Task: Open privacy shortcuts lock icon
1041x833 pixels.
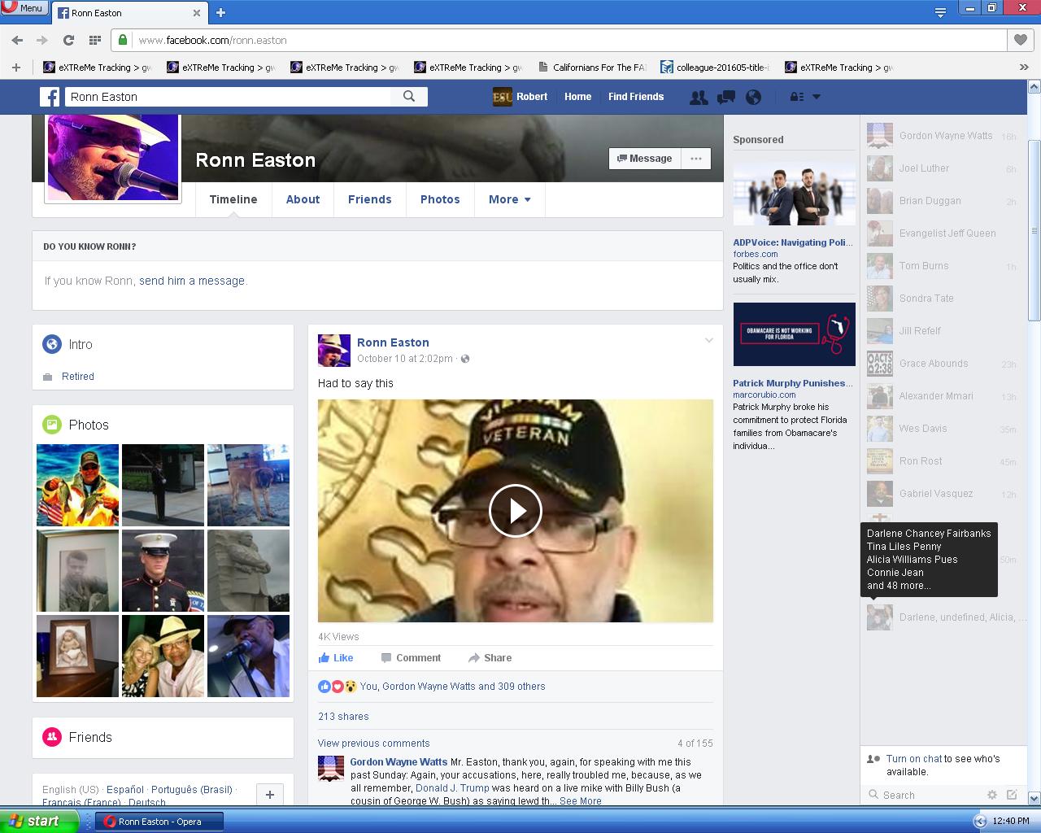Action: tap(797, 97)
